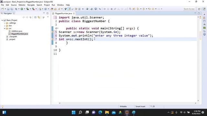The width and height of the screenshot is (207, 116).
Task: Expand the bin folder
Action: pyautogui.click(x=5, y=26)
